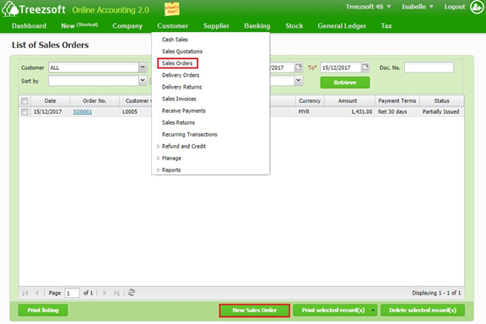
Task: Go to the first page of results
Action: [x=25, y=293]
